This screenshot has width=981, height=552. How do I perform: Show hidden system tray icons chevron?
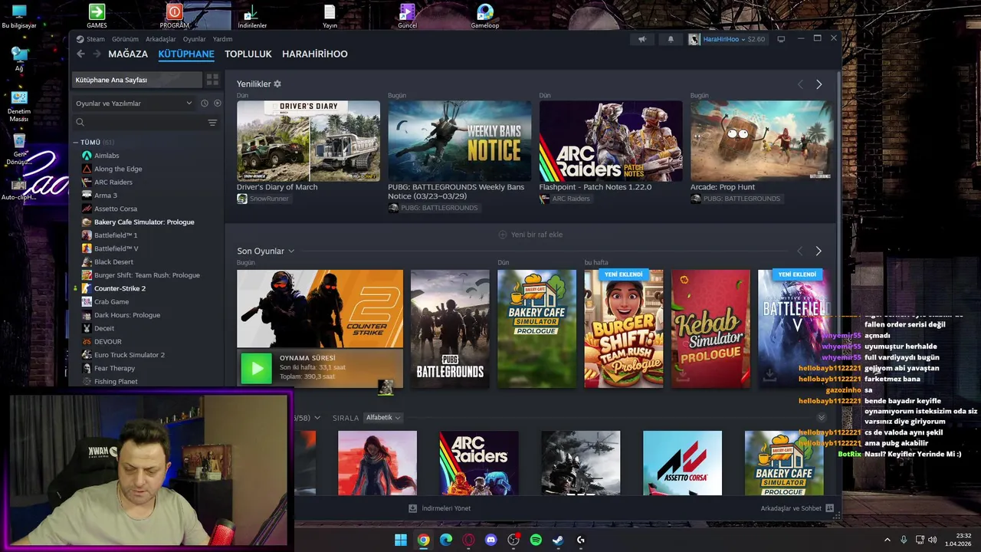(x=887, y=540)
